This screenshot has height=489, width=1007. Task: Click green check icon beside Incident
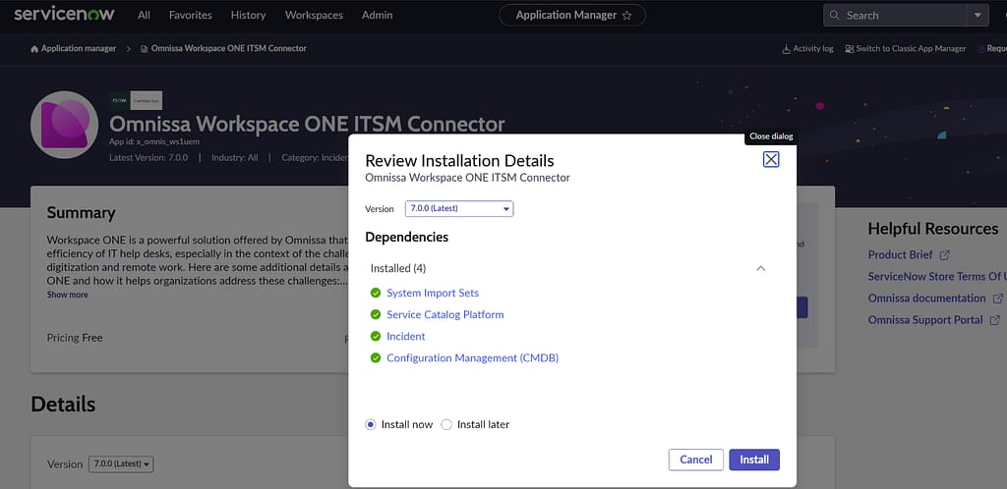(x=376, y=337)
